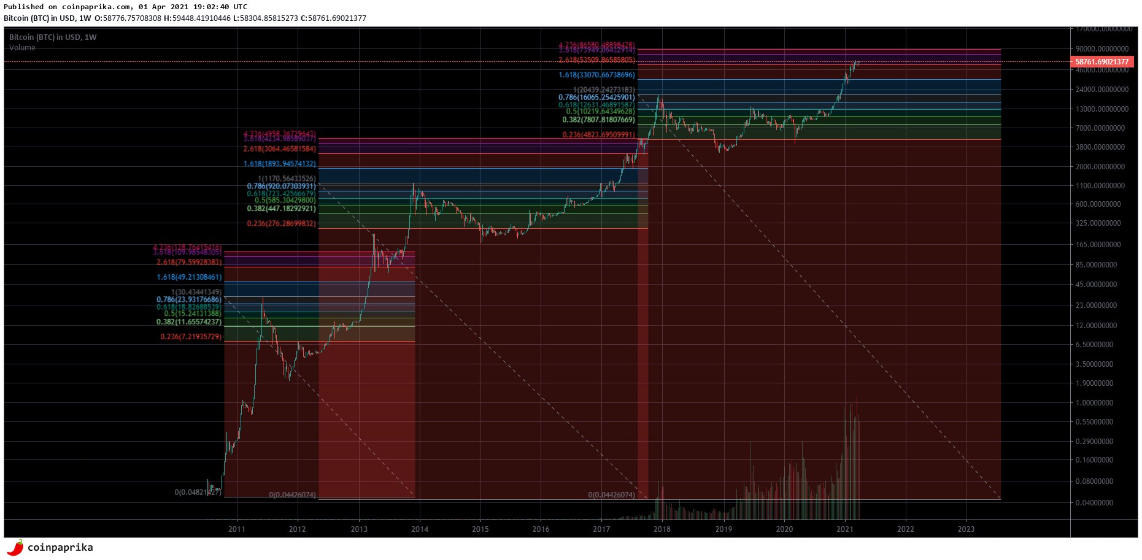Click the 2017 year label on time axis

point(601,529)
